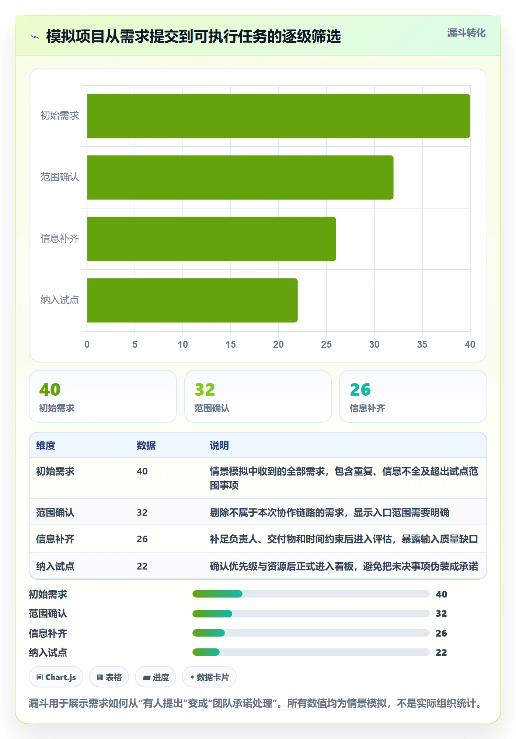Select 信息补齐 cell in the table
The image size is (516, 739).
(55, 539)
